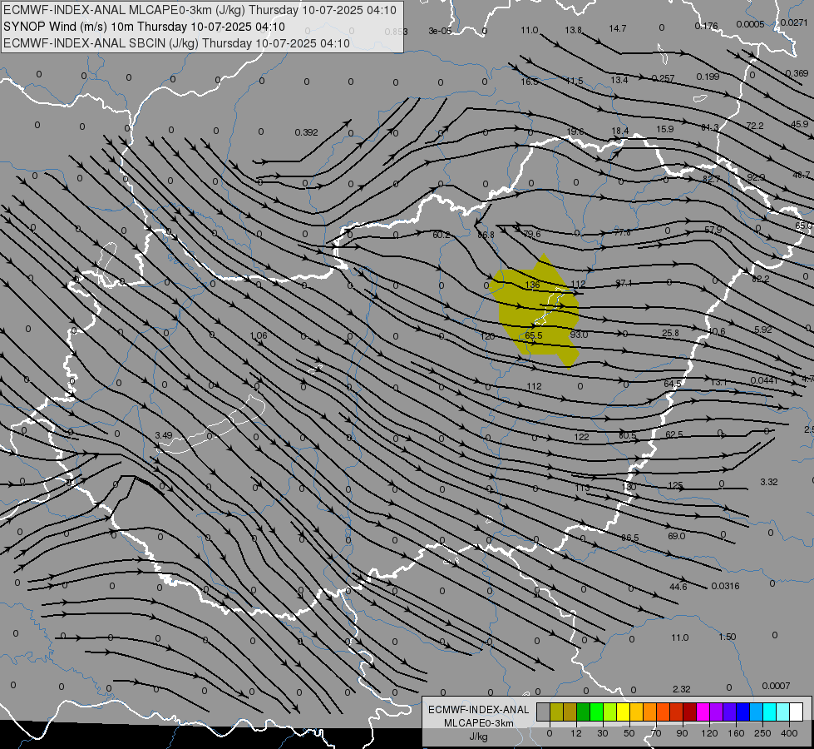The height and width of the screenshot is (749, 814).
Task: Click the map value '125'
Action: [675, 485]
